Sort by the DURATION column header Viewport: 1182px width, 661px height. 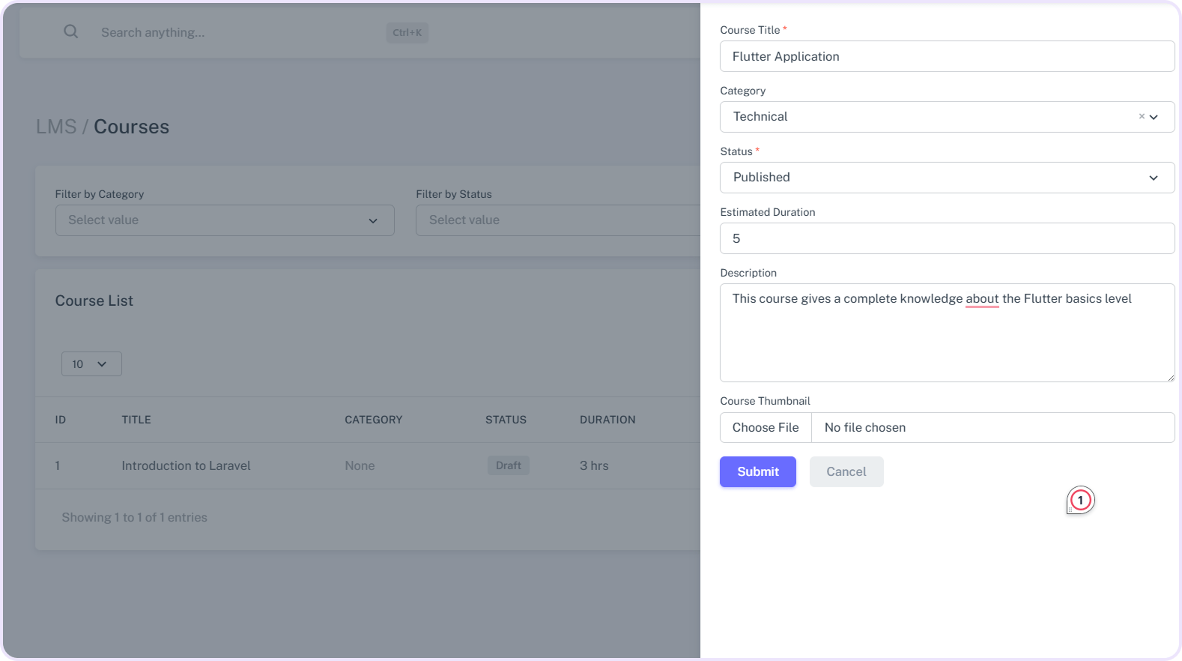tap(607, 420)
